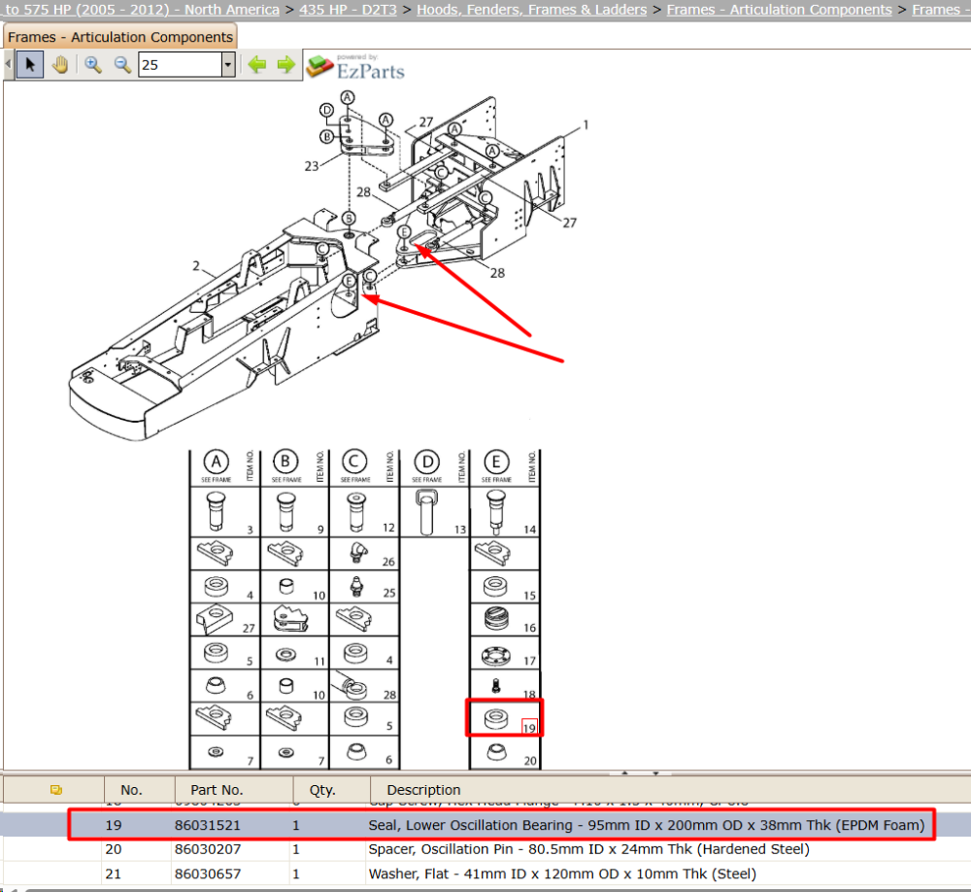Move splitter up with small up triangle
Viewport: 971px width, 892px height.
tap(624, 773)
